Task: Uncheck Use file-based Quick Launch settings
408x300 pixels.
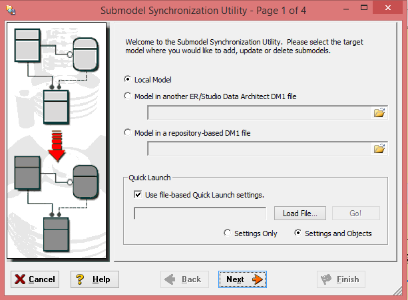Action: (138, 194)
